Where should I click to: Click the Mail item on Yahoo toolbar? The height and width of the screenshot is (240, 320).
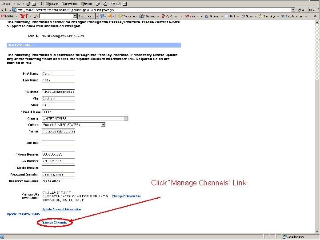(230, 16)
